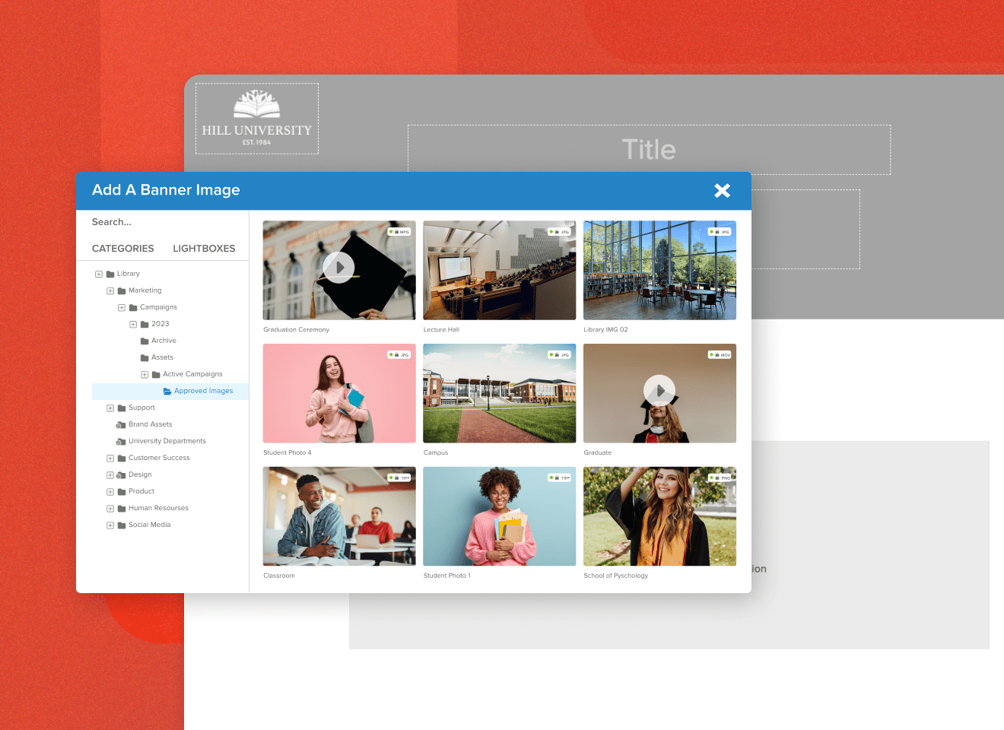Toggle the Campaigns folder expander
Screen dimensions: 1004x730
point(122,307)
